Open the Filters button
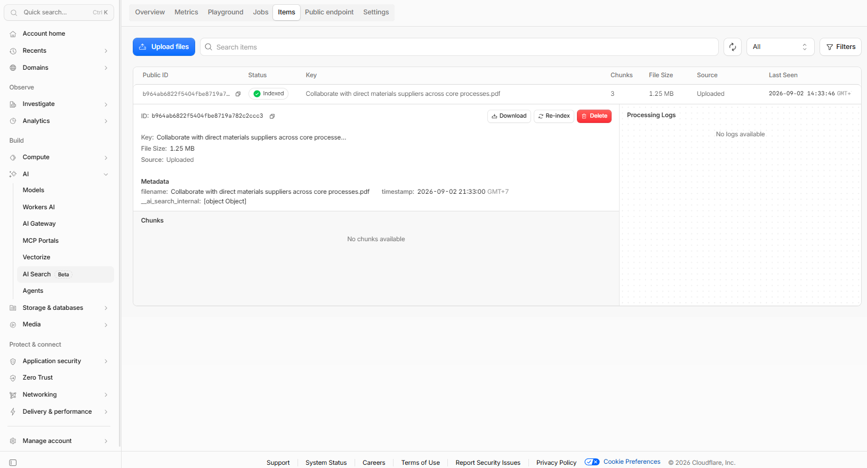 [840, 47]
